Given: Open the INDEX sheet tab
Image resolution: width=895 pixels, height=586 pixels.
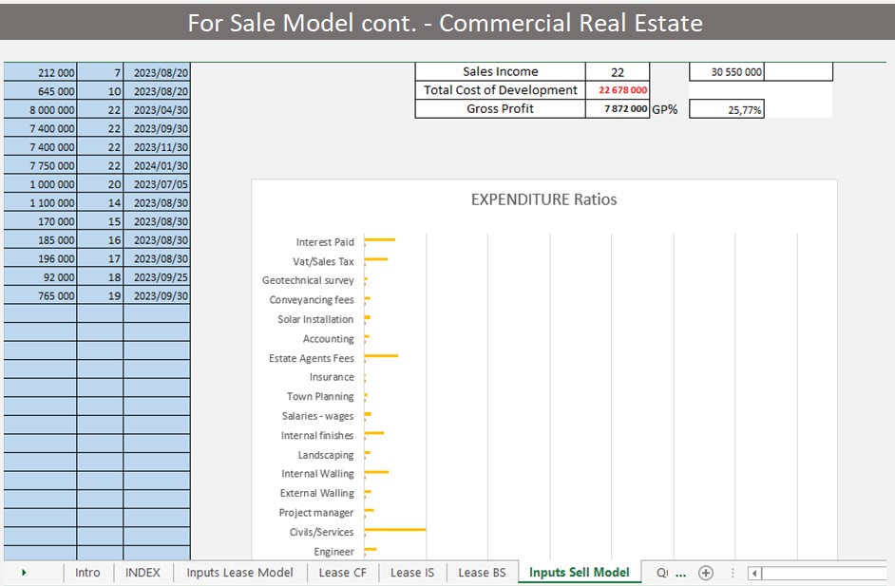Looking at the screenshot, I should [143, 573].
